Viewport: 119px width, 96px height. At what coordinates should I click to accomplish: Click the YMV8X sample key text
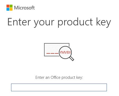coord(65,53)
